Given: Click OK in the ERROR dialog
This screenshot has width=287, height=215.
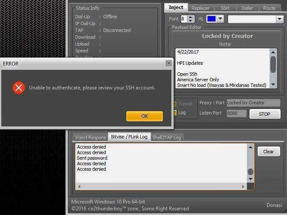Looking at the screenshot, I should 145,116.
